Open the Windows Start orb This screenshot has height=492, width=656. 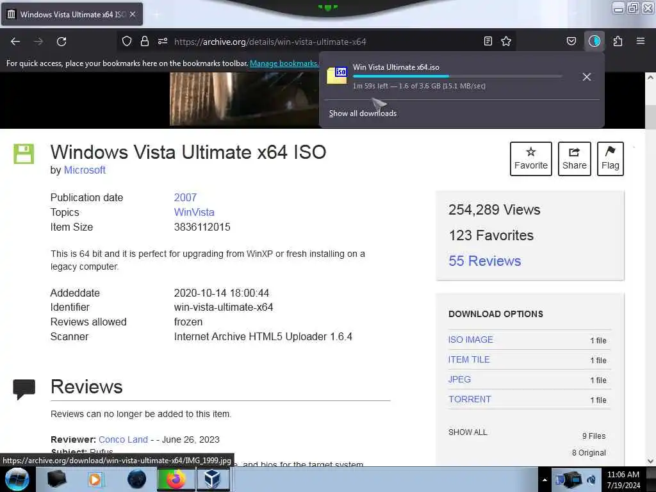point(17,479)
